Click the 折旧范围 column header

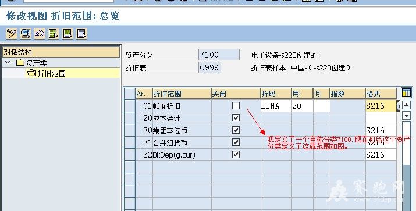pos(182,94)
